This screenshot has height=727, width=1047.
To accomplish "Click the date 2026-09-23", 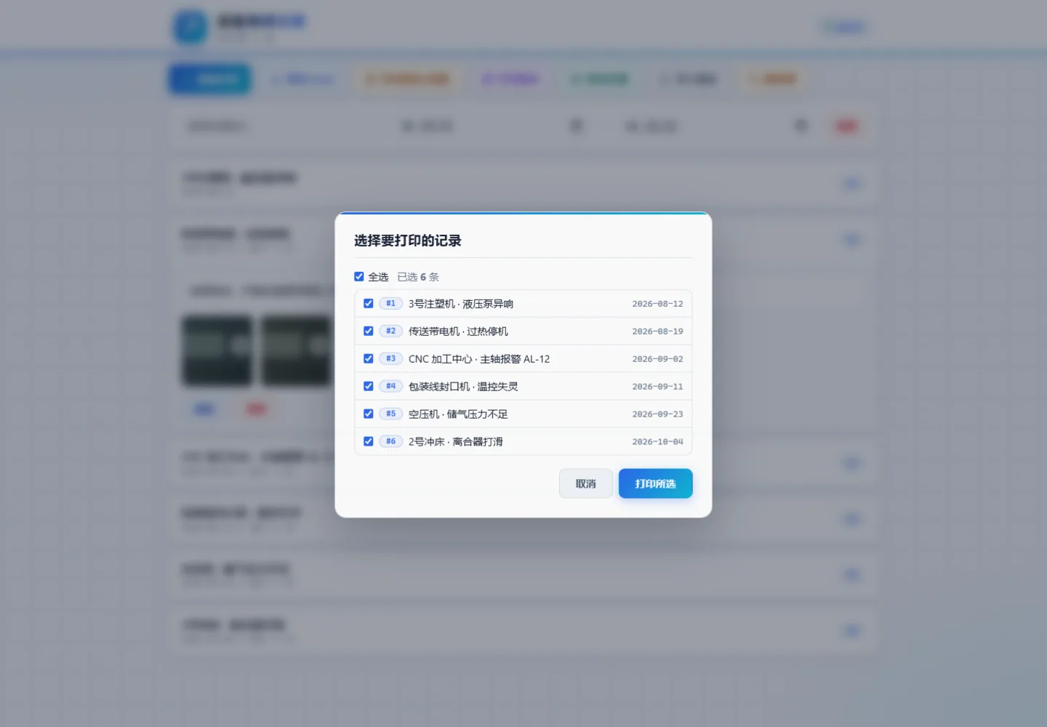I will 658,414.
